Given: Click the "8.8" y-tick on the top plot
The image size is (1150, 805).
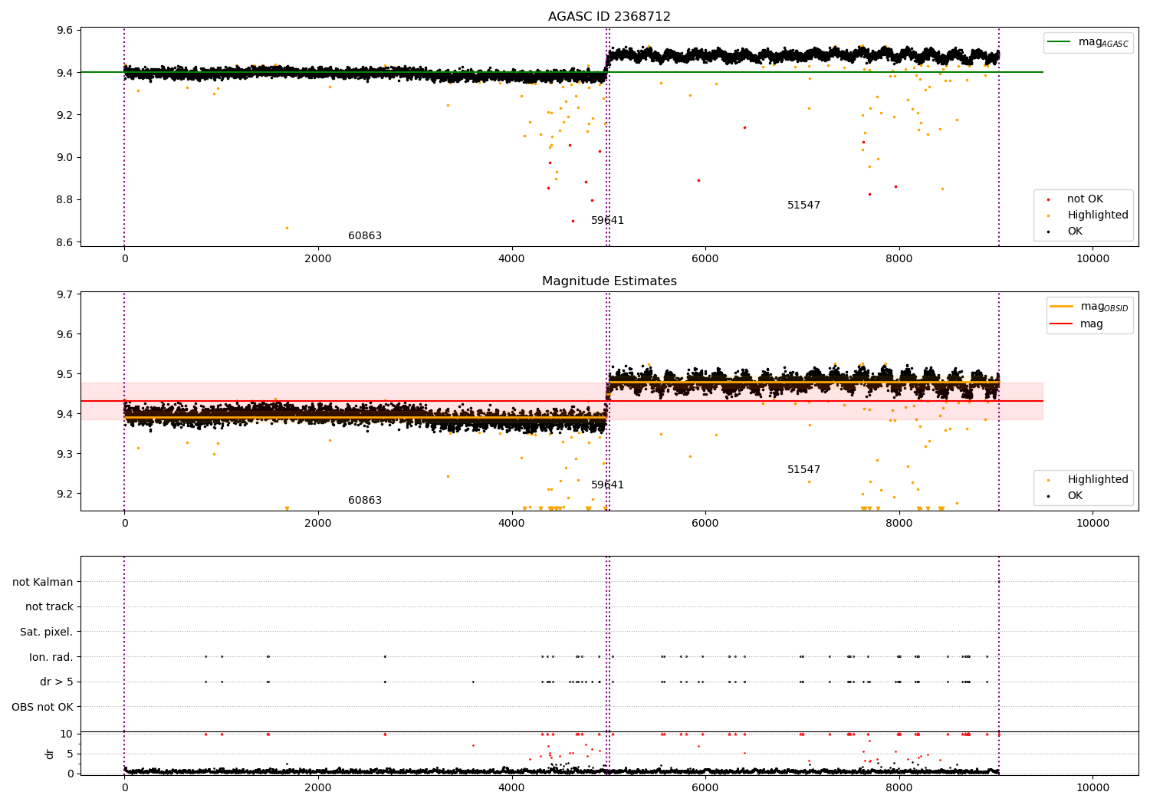Looking at the screenshot, I should pyautogui.click(x=64, y=200).
